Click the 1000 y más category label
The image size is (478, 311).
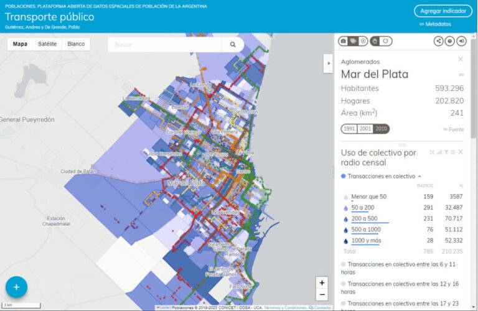(x=366, y=240)
